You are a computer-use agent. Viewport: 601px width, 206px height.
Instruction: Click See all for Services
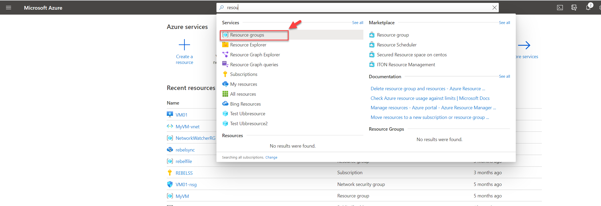click(x=358, y=23)
